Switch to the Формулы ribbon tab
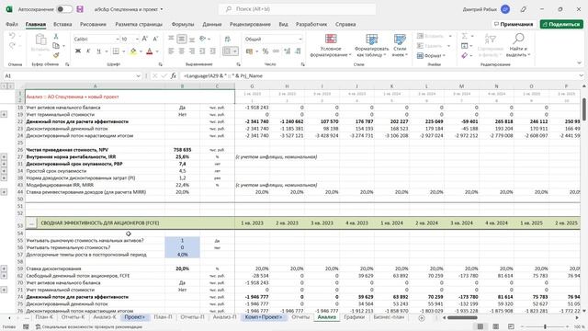Screen dimensions: 588x331 coord(183,24)
